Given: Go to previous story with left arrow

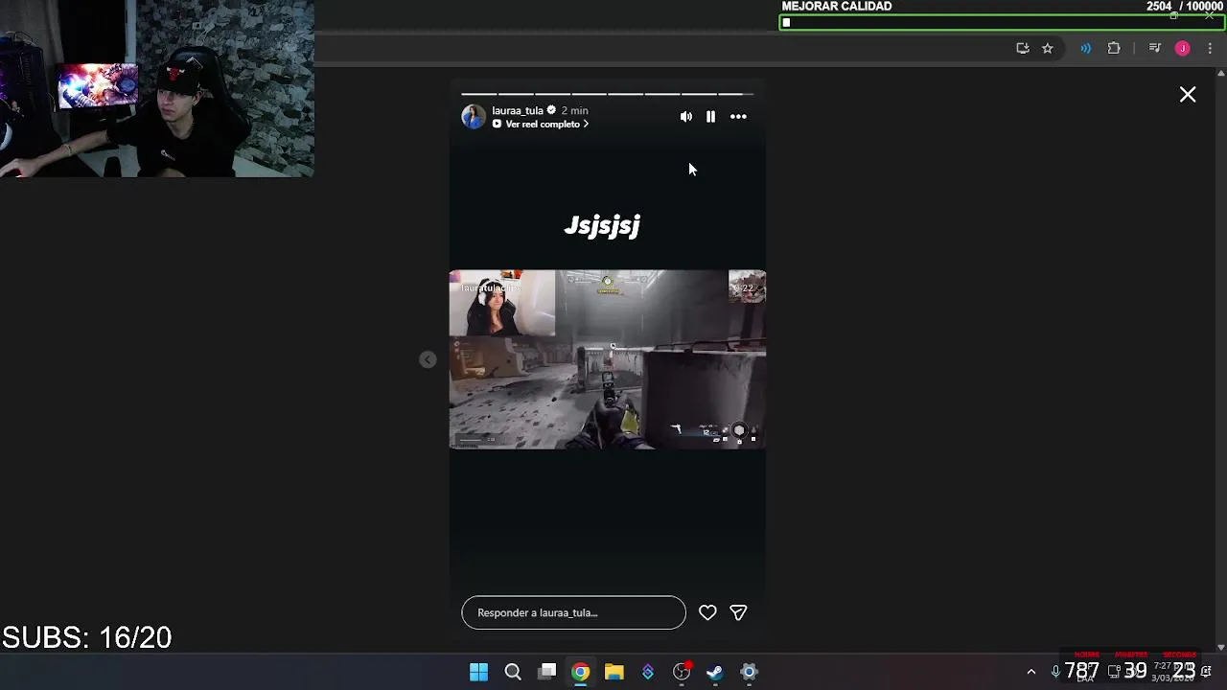Looking at the screenshot, I should click(x=428, y=359).
